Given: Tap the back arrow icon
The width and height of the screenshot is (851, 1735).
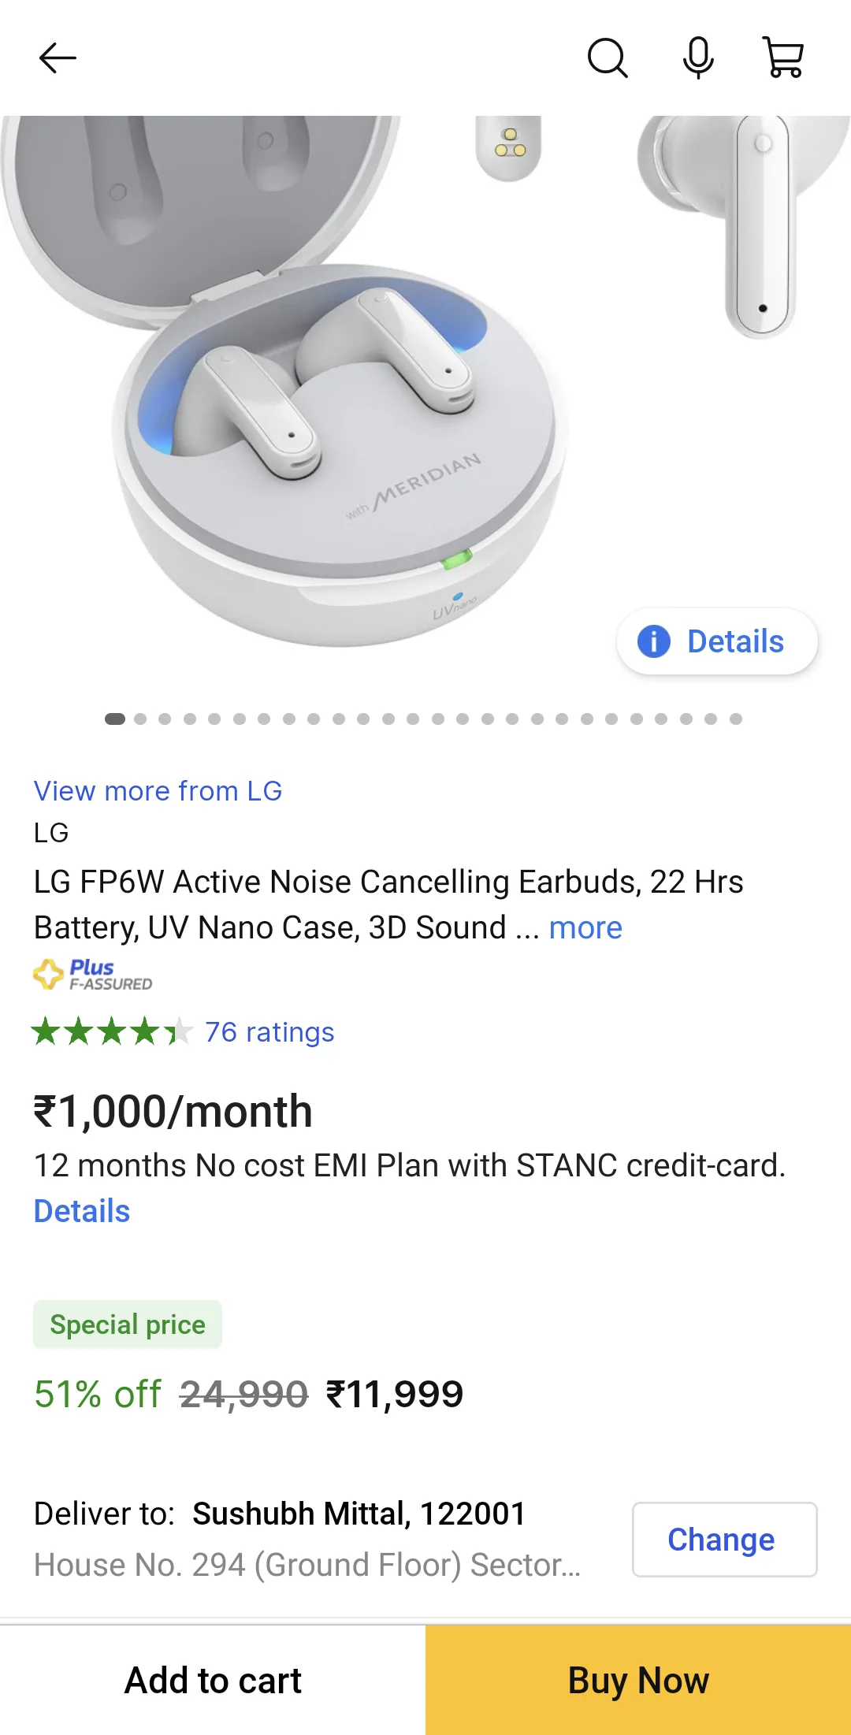Looking at the screenshot, I should point(58,58).
